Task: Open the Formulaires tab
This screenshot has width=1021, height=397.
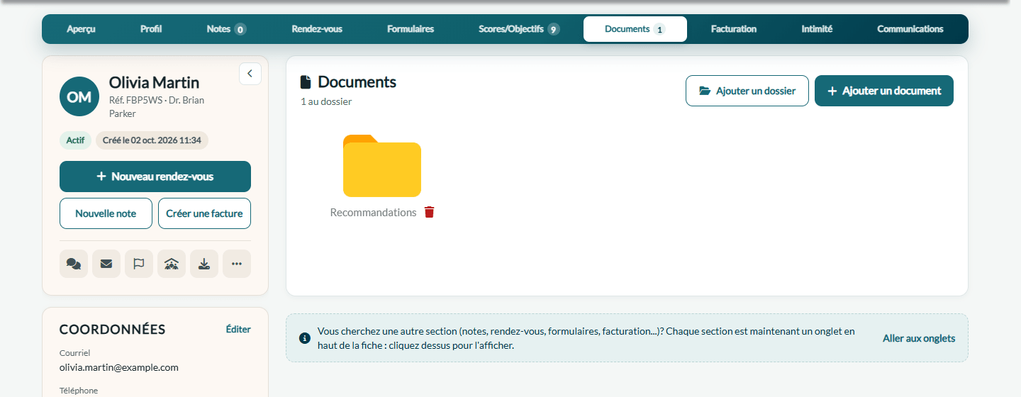Action: (411, 29)
